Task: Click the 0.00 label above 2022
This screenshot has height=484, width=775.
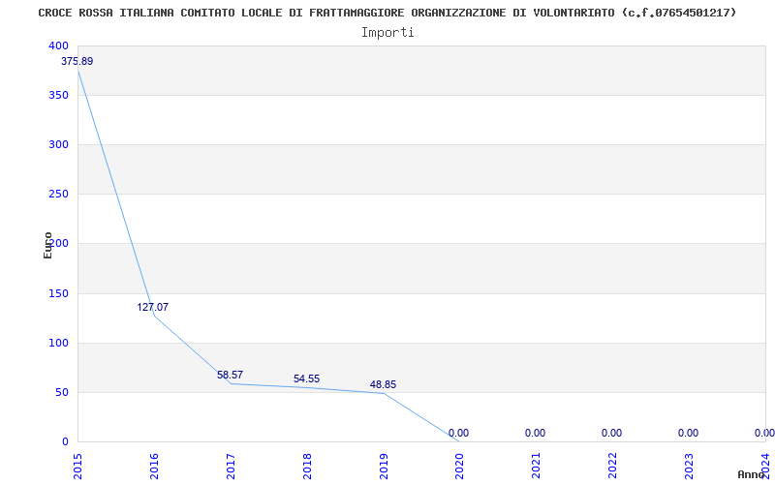Action: pyautogui.click(x=612, y=433)
